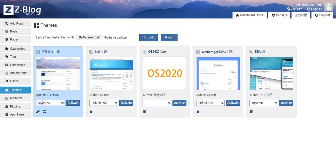This screenshot has height=164, width=336.
Task: Open Modules in the sidebar
Action: (x=15, y=98)
